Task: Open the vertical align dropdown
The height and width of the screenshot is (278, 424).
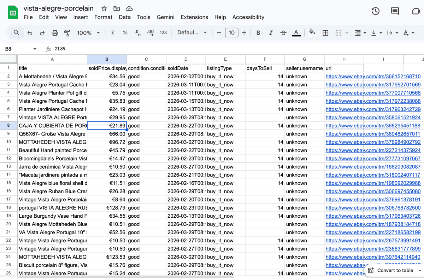Action: click(x=377, y=33)
